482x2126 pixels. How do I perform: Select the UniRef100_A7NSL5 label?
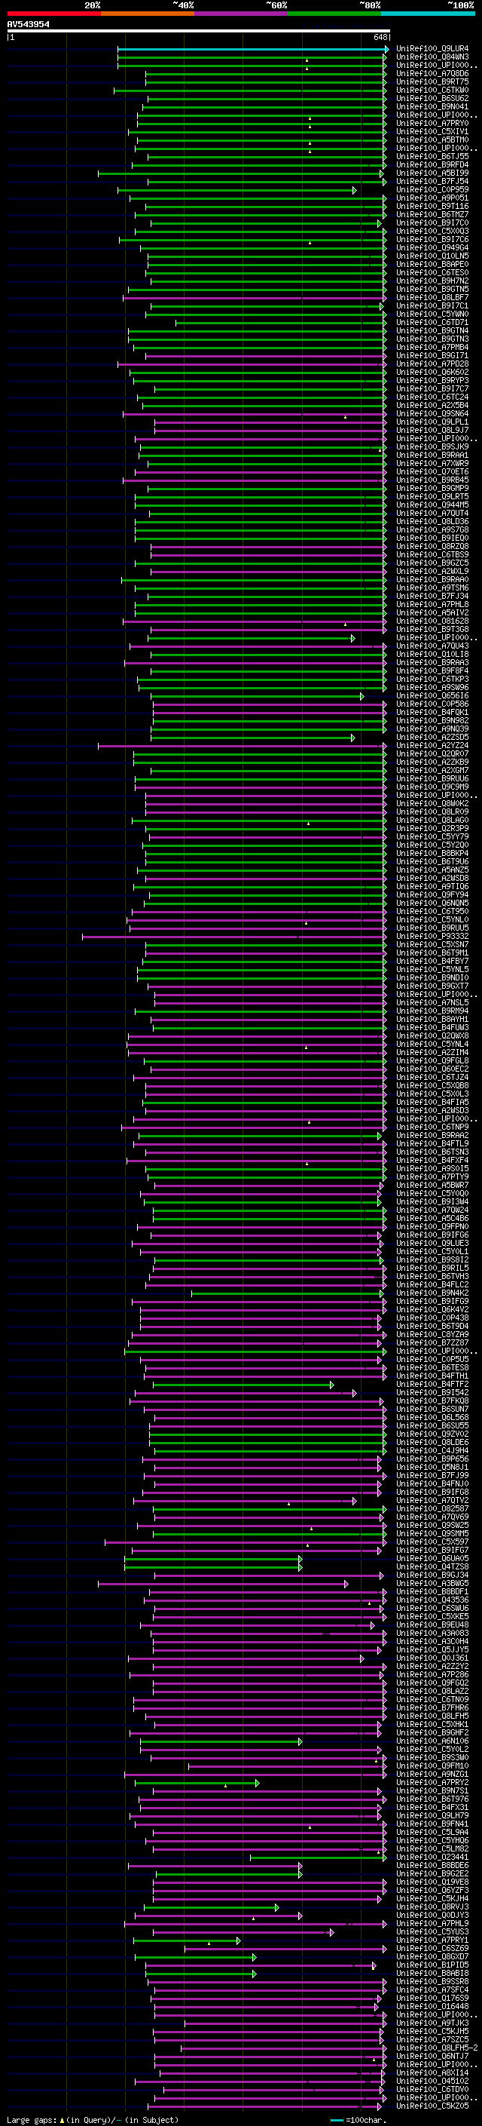click(x=432, y=1003)
